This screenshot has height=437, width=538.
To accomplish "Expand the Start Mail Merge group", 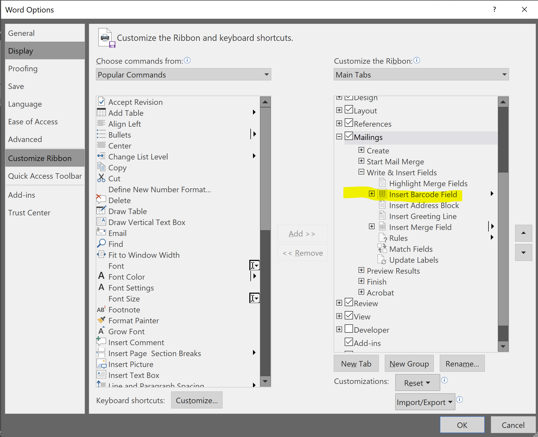I will (361, 161).
